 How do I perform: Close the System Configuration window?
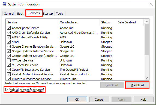pyautogui.click(x=151, y=4)
